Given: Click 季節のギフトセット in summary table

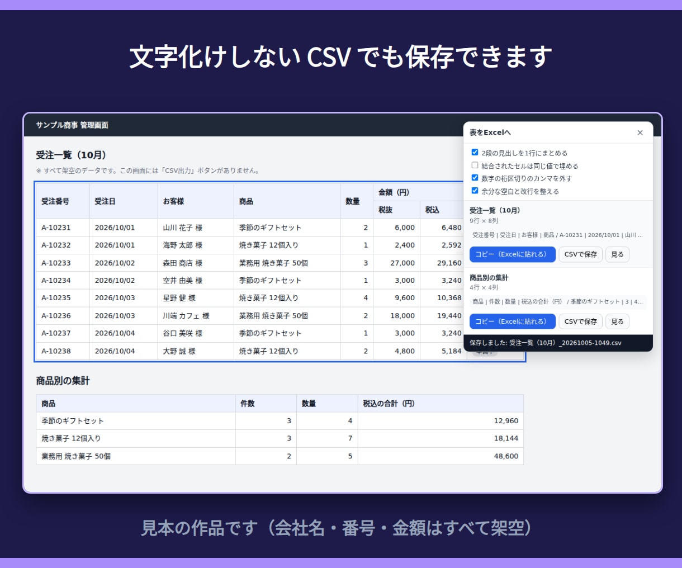Looking at the screenshot, I should point(73,421).
